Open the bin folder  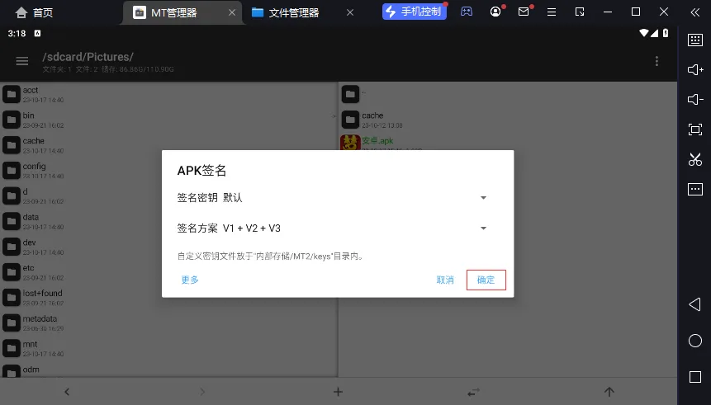pyautogui.click(x=169, y=120)
